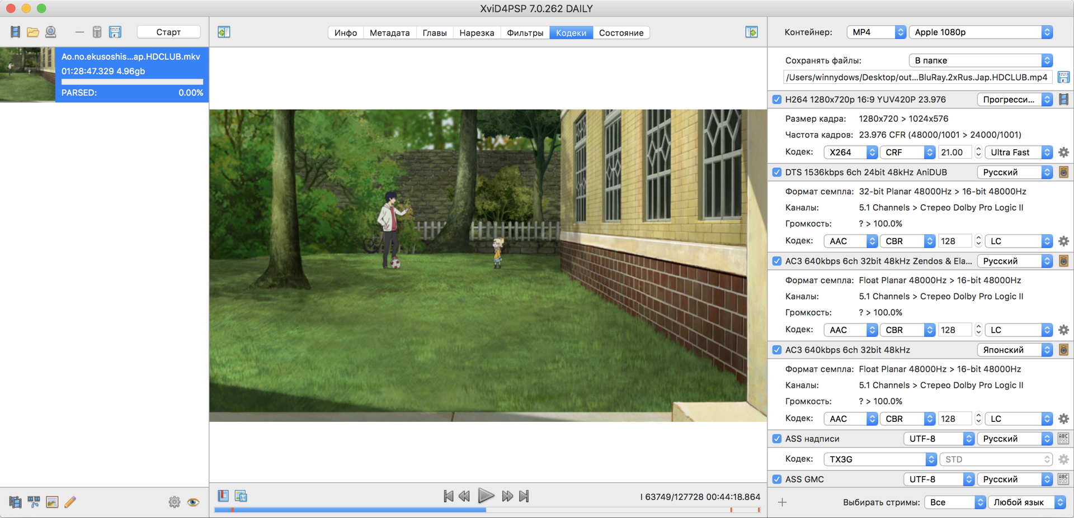Uncheck the AC3 640kbps Zendos audio stream

coord(776,261)
